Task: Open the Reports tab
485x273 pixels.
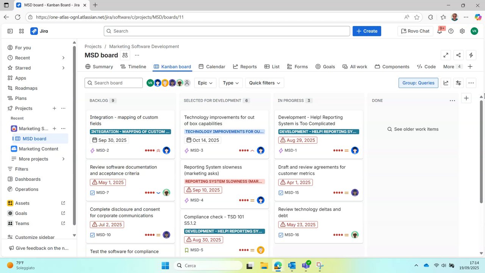Action: [245, 66]
